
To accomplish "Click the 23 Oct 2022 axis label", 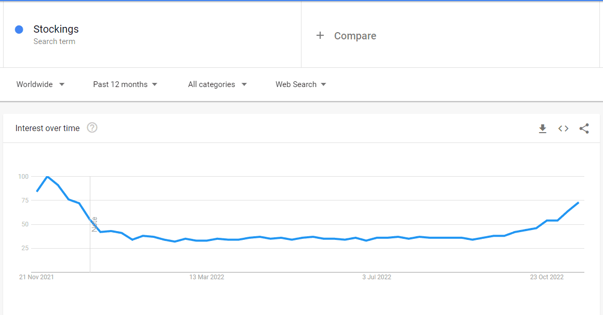I will tap(547, 277).
